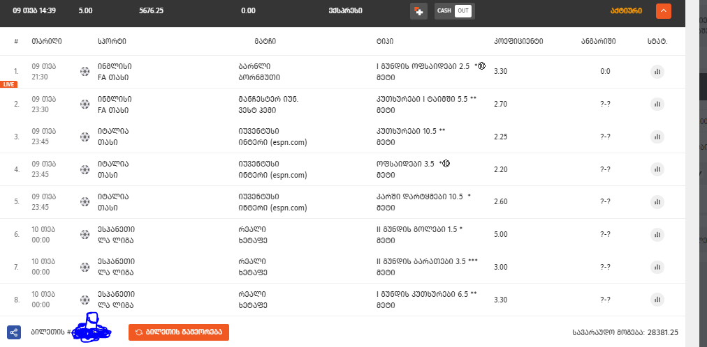Image resolution: width=707 pixels, height=347 pixels.
Task: Click სავარაუდო მოგება 28381.25 text
Action: pos(625,333)
